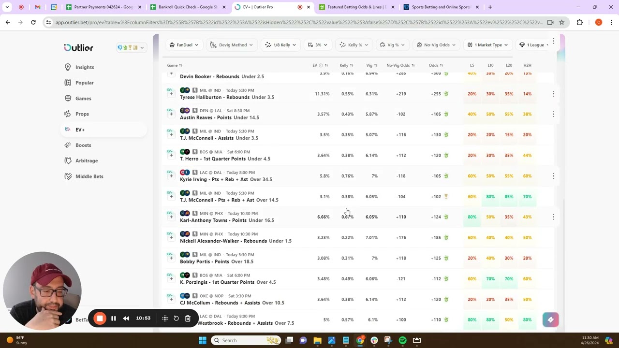
Task: Stop the screen recording
Action: pos(100,318)
